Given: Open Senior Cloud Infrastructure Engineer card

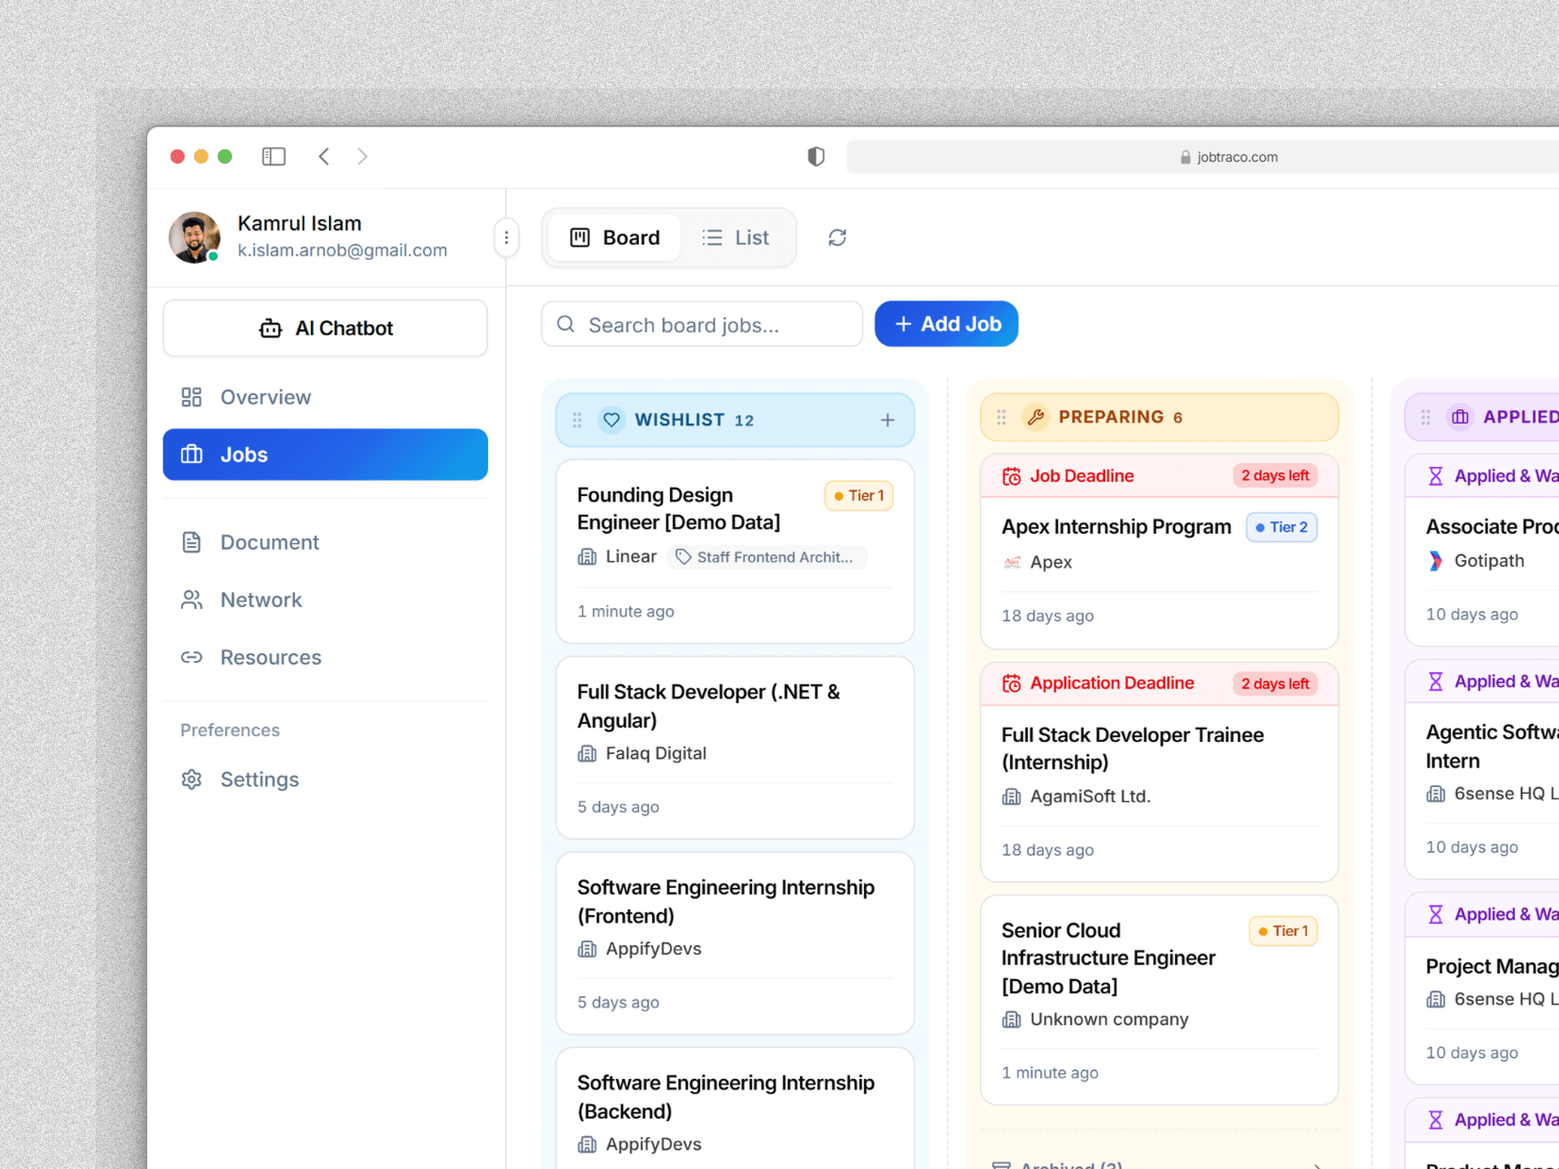Looking at the screenshot, I should tap(1160, 1000).
